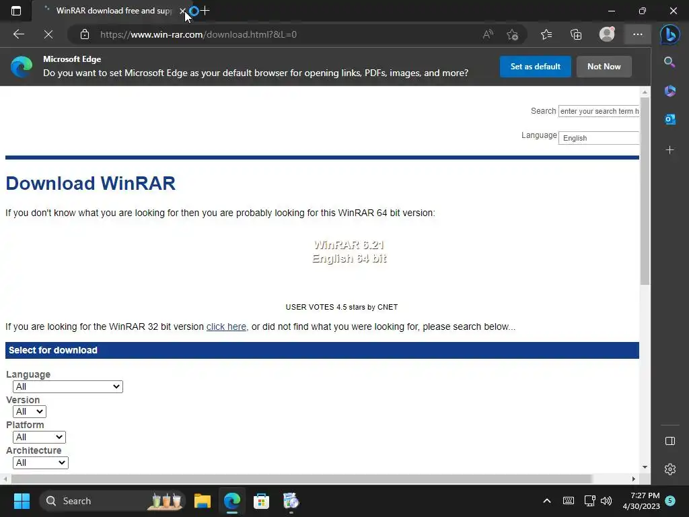This screenshot has height=517, width=689.
Task: Open the installer disc taskbar icon
Action: point(291,501)
